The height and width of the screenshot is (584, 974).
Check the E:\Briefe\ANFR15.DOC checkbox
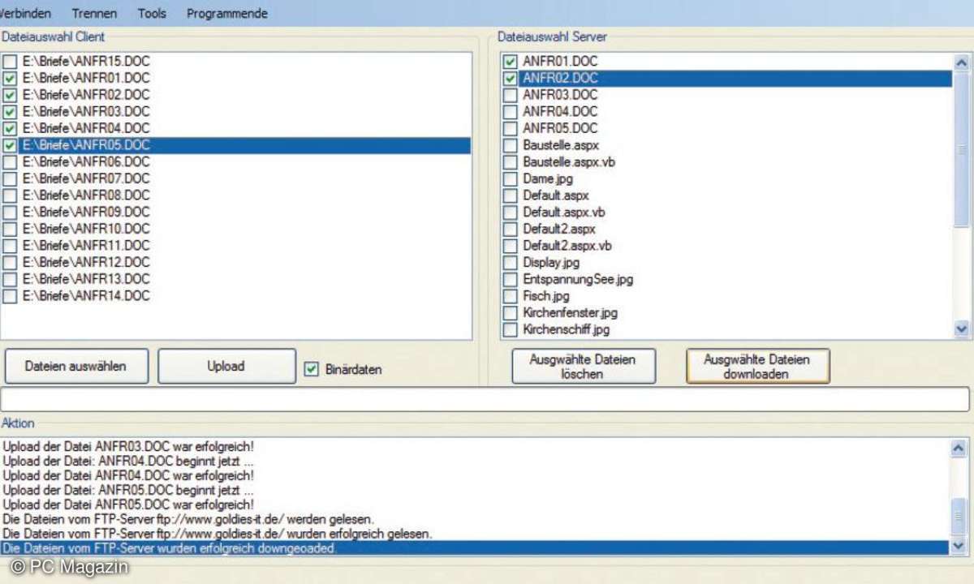[x=10, y=62]
